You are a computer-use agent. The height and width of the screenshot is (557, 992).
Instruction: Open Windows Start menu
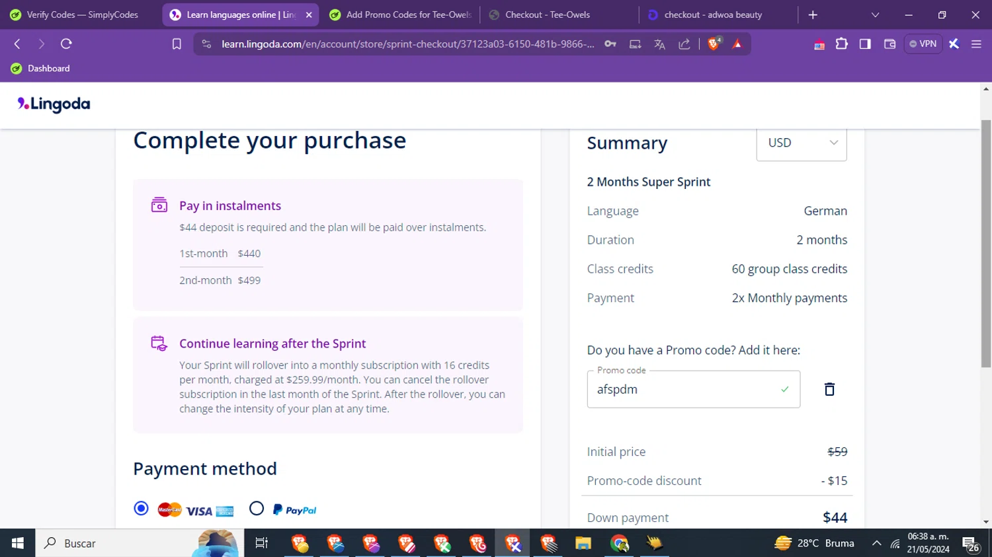click(17, 543)
